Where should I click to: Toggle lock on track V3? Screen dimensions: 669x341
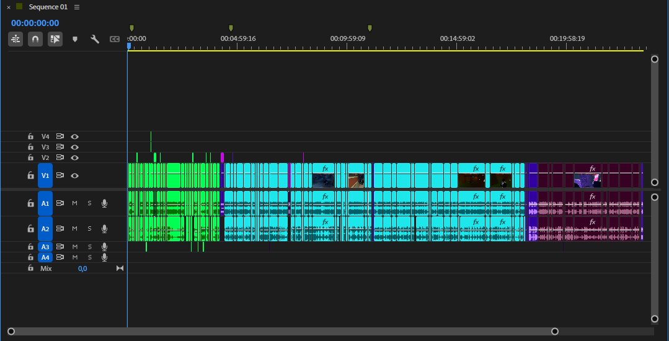pyautogui.click(x=30, y=147)
